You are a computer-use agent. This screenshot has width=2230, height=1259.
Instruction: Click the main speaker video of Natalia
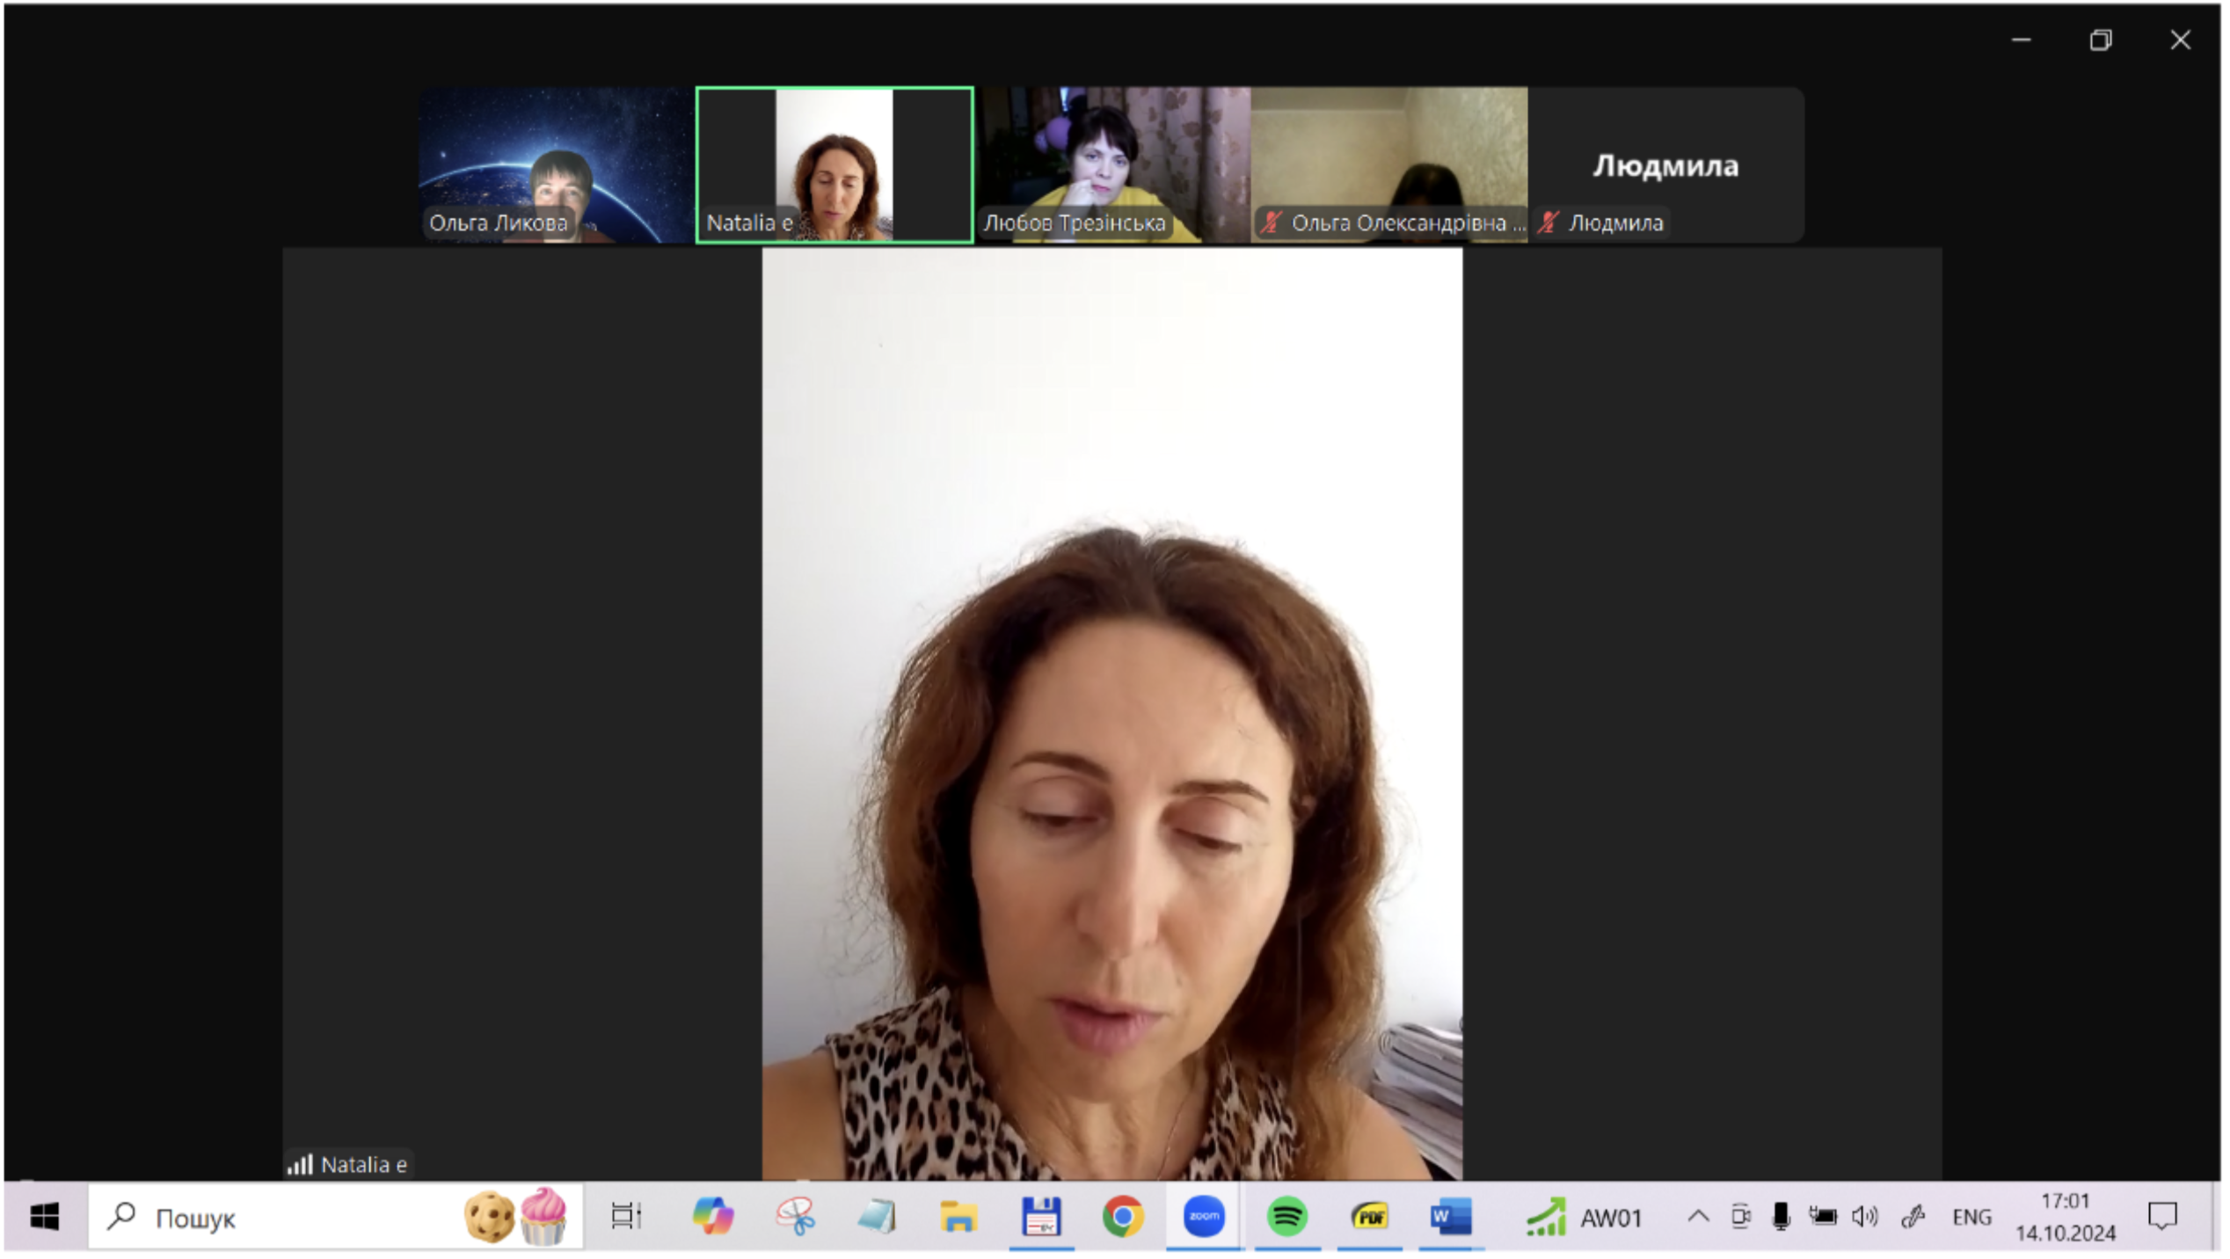1111,713
